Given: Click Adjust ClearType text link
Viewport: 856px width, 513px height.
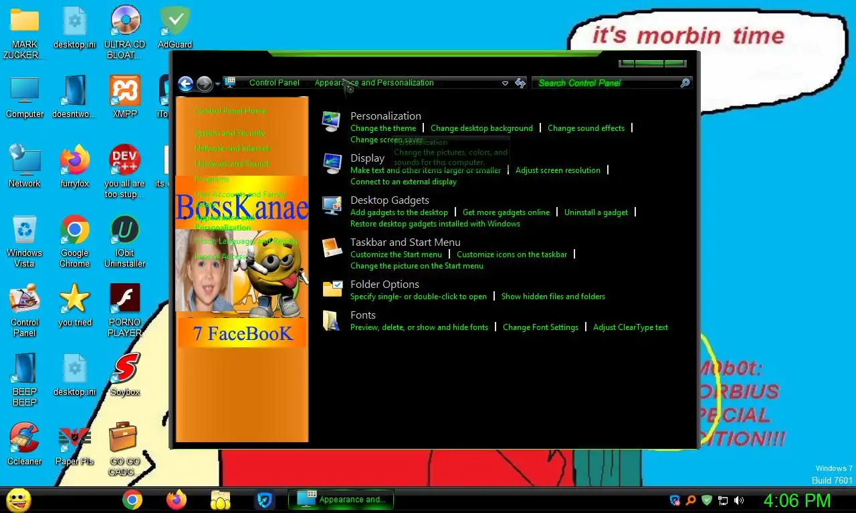Looking at the screenshot, I should click(631, 327).
